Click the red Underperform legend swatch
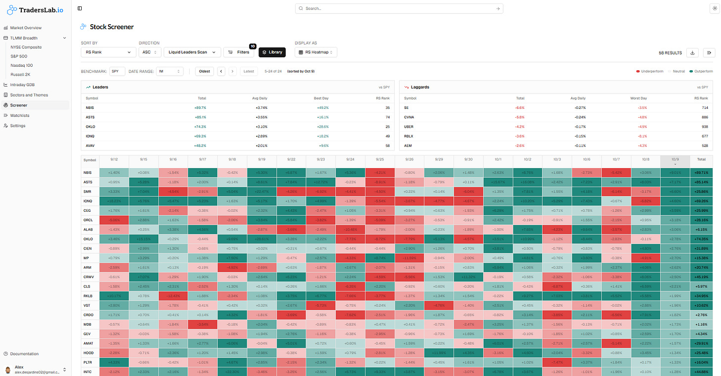Image resolution: width=721 pixels, height=376 pixels. tap(638, 71)
